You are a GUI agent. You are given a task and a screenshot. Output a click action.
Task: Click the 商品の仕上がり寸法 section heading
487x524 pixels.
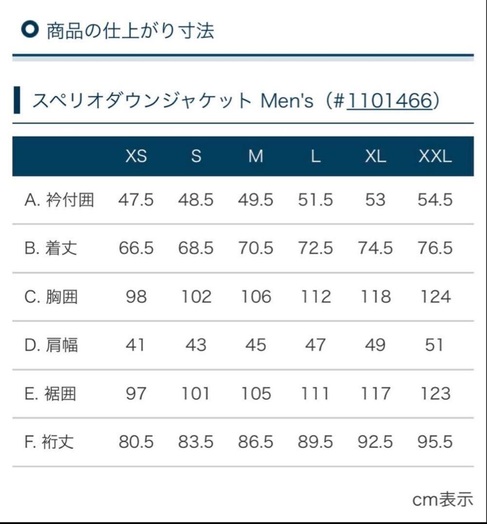point(130,31)
